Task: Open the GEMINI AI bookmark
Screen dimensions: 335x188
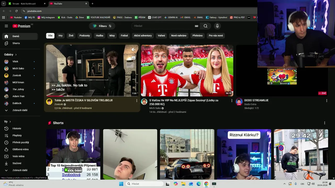Action: pos(171,17)
